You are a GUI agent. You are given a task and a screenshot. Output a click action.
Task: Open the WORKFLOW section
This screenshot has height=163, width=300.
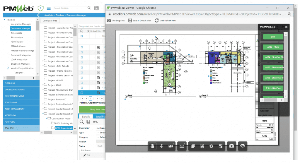point(21,115)
